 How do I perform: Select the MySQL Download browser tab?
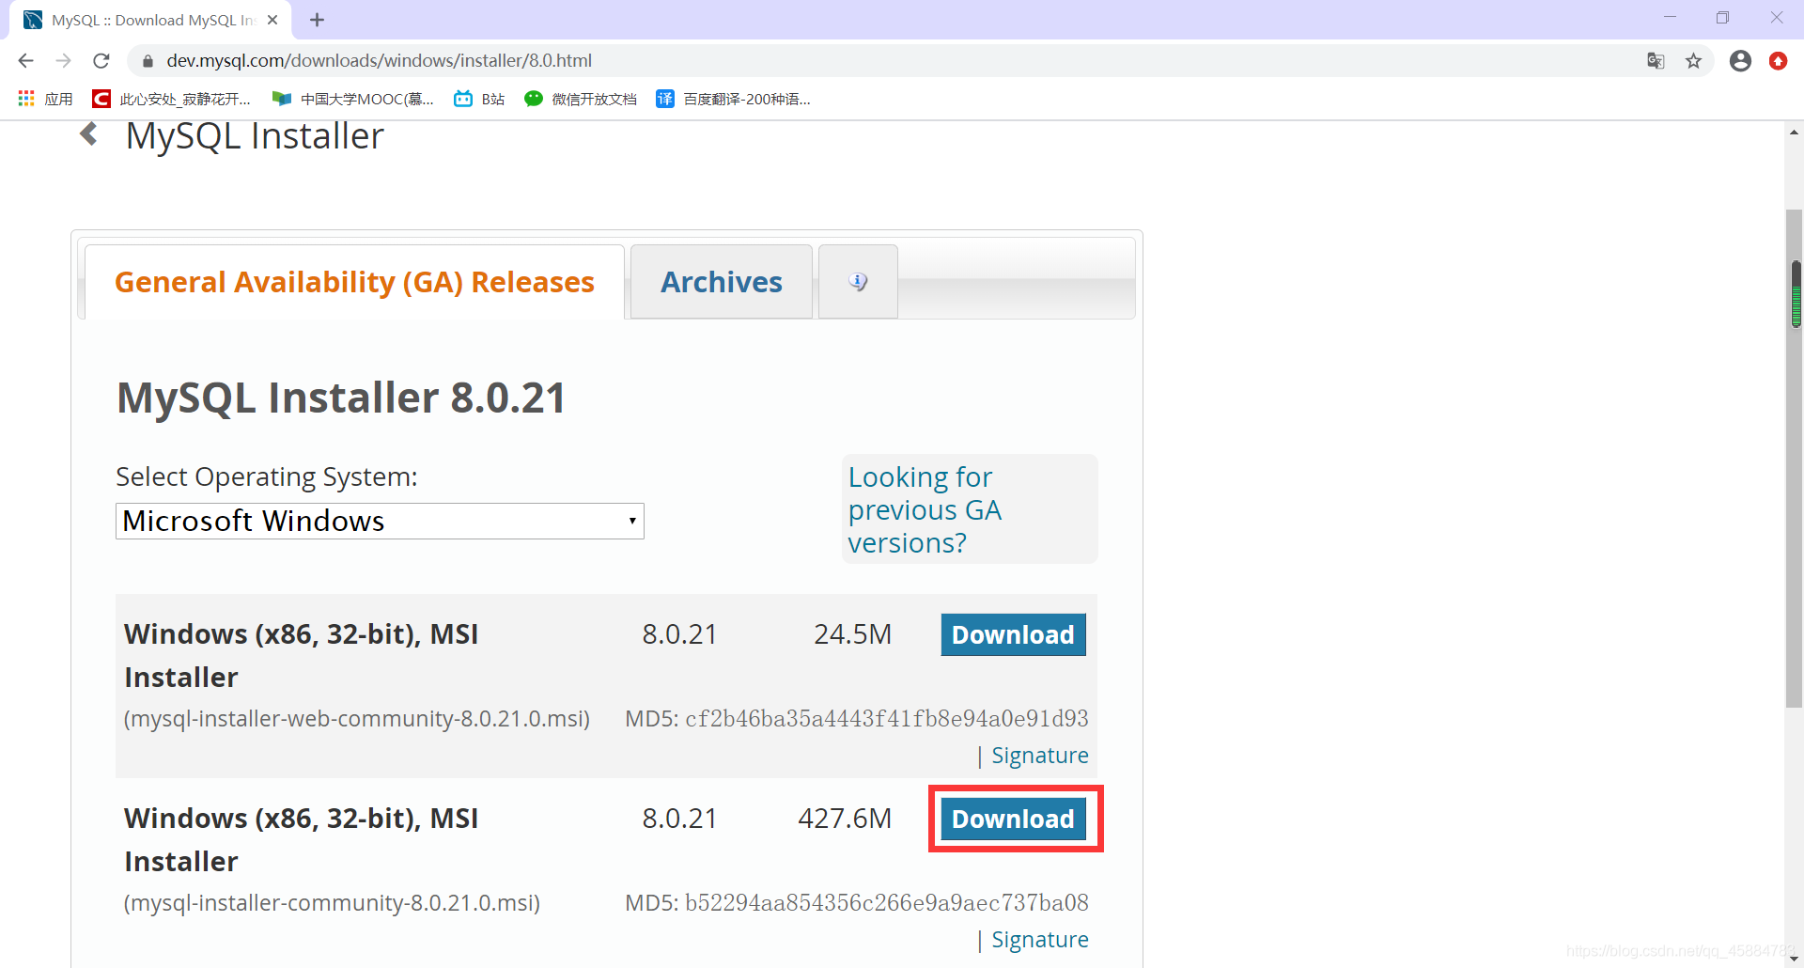click(x=150, y=20)
